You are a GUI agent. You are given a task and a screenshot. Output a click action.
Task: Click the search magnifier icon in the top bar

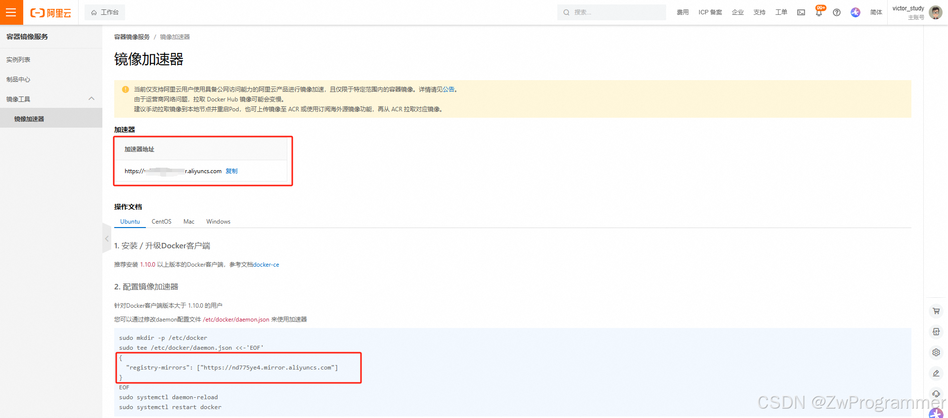[566, 12]
